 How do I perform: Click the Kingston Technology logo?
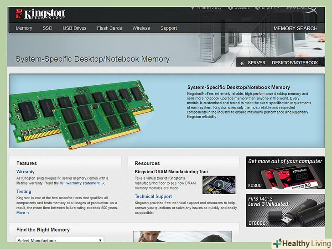[x=40, y=14]
